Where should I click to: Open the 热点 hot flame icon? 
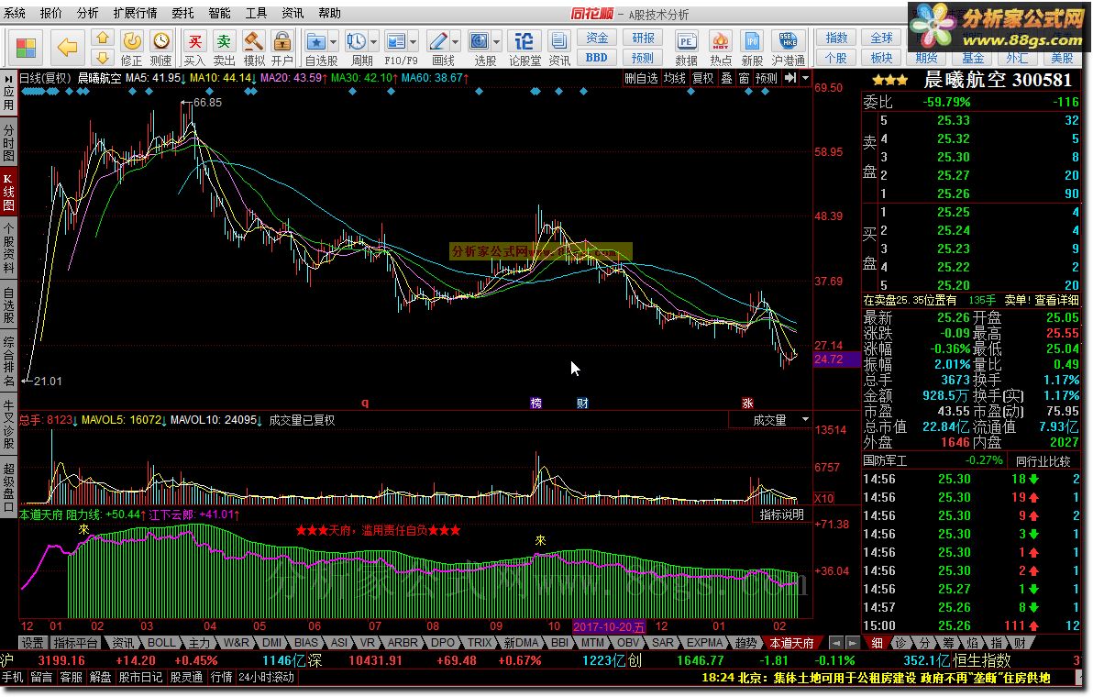(x=720, y=48)
